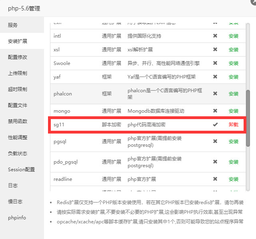Screen dimensions: 256x239
Task: Click the X status icon for Swoole
Action: pos(215,63)
